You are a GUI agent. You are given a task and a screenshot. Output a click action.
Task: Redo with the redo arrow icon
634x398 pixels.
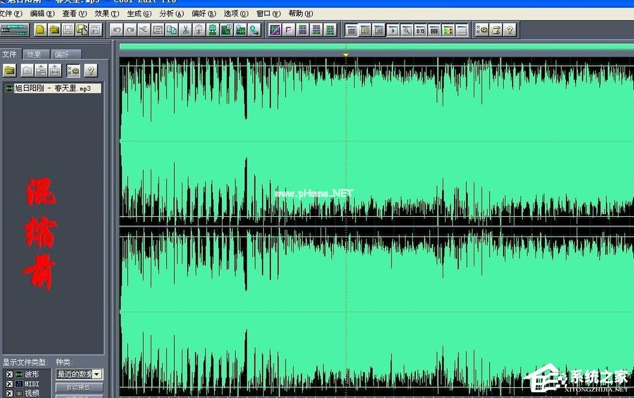(x=131, y=30)
